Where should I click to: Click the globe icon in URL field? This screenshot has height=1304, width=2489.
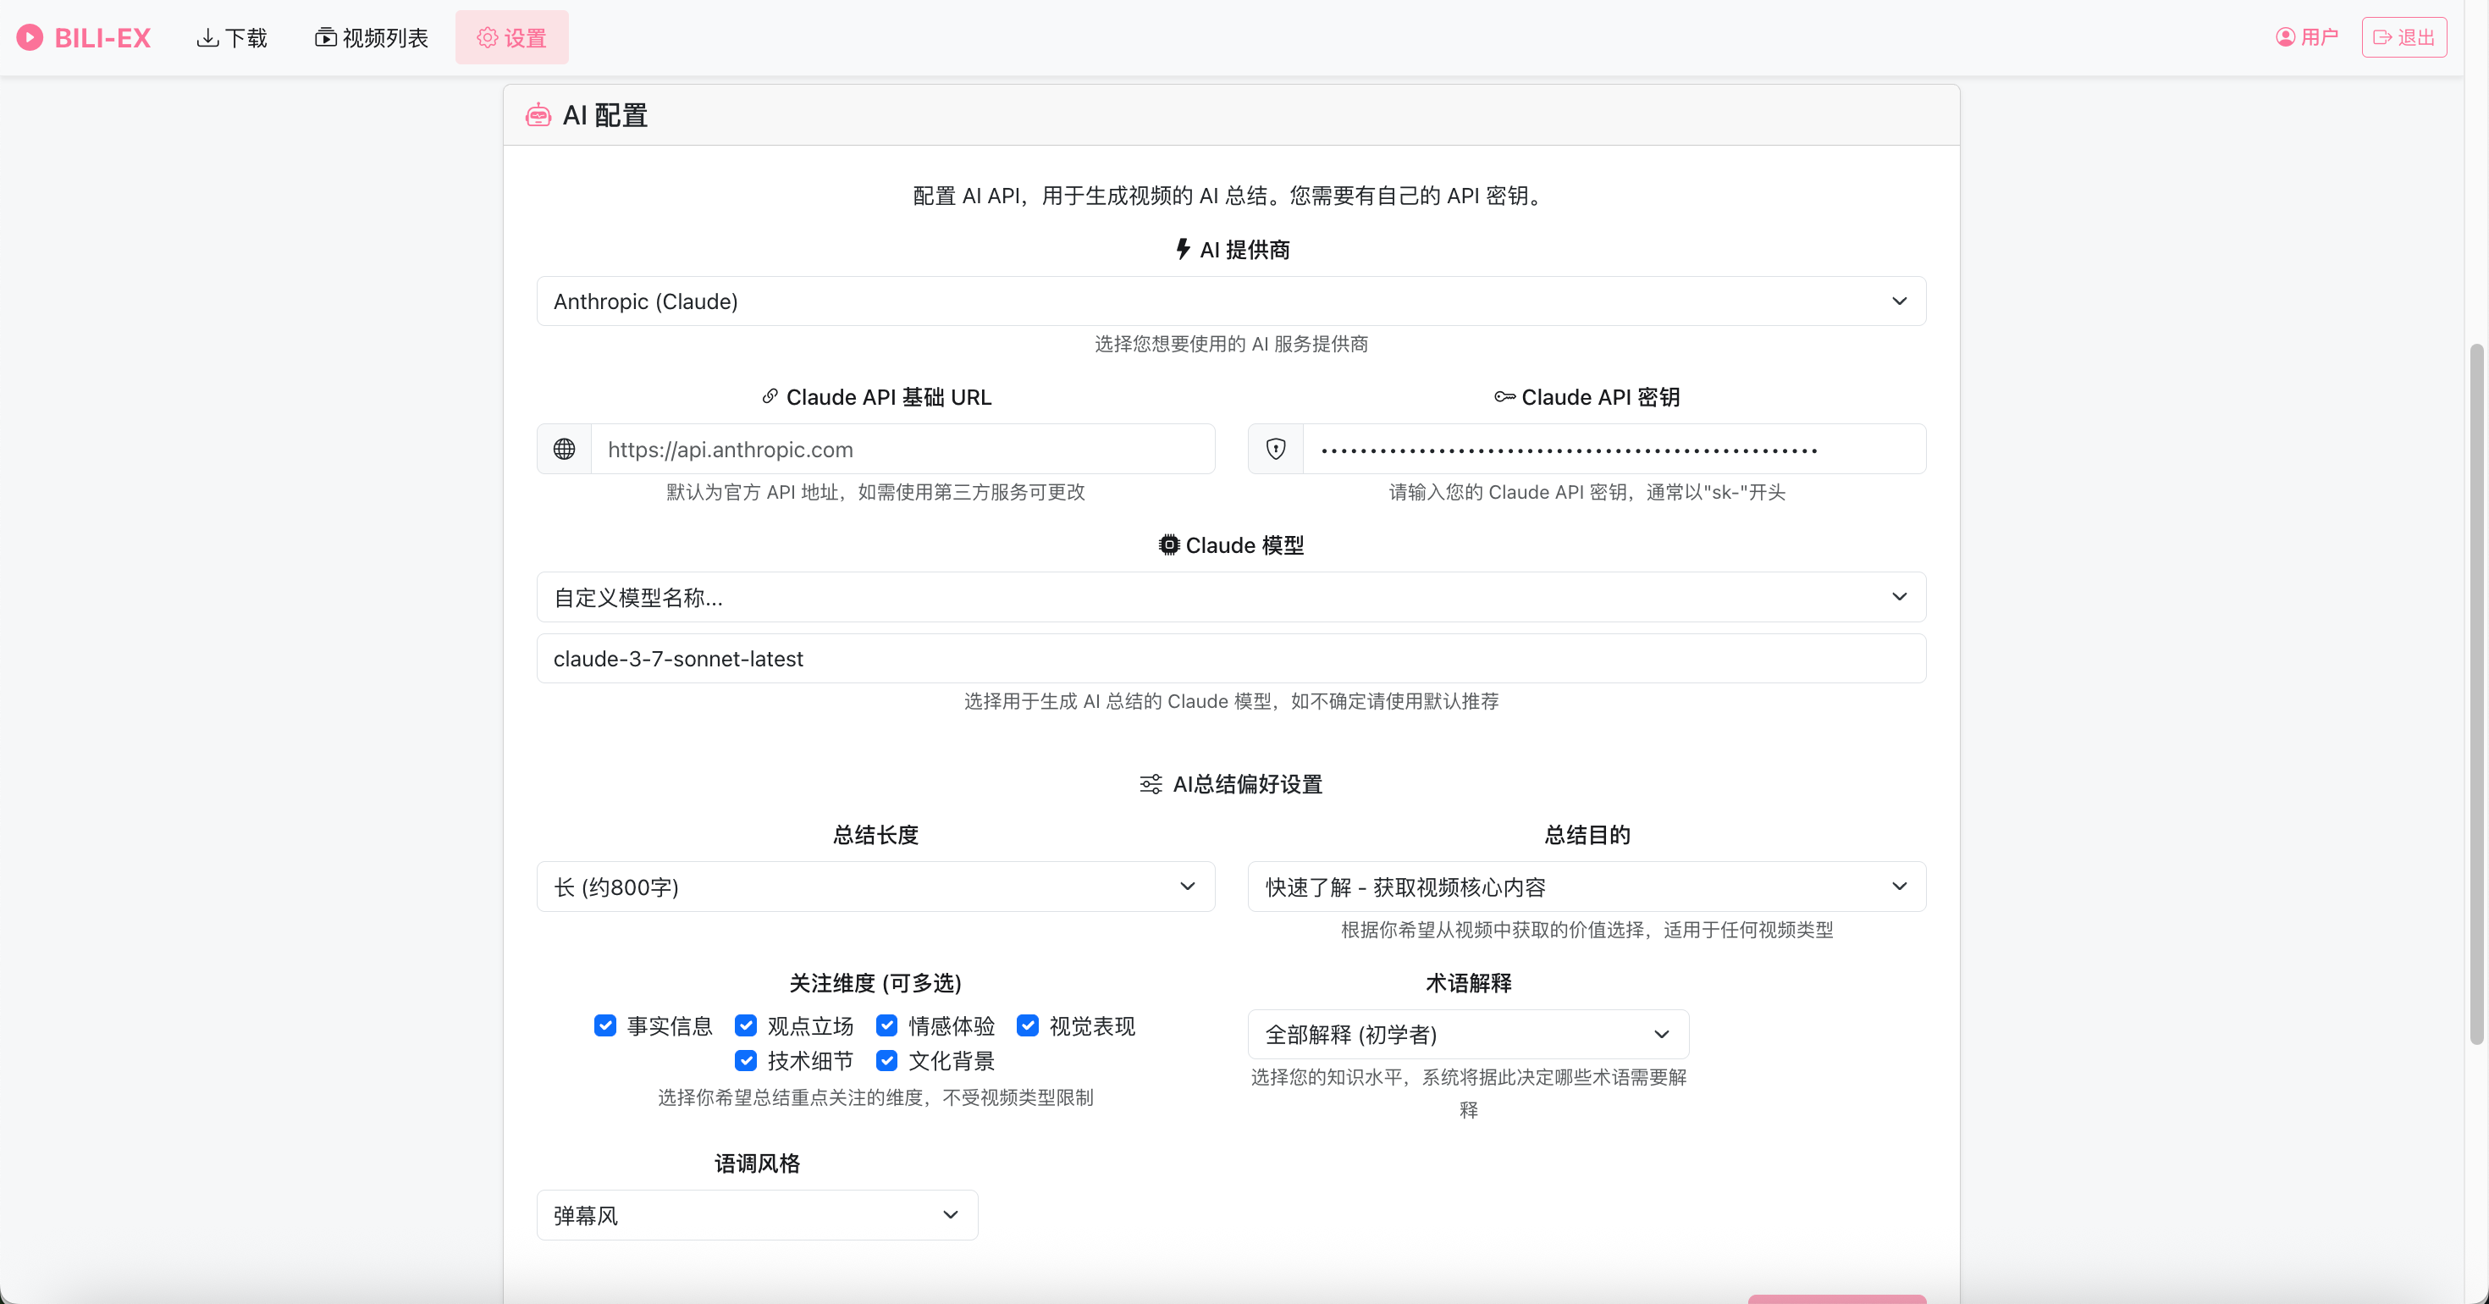click(x=565, y=450)
